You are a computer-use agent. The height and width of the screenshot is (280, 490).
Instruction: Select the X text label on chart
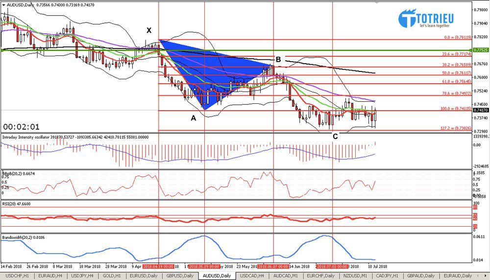point(149,30)
